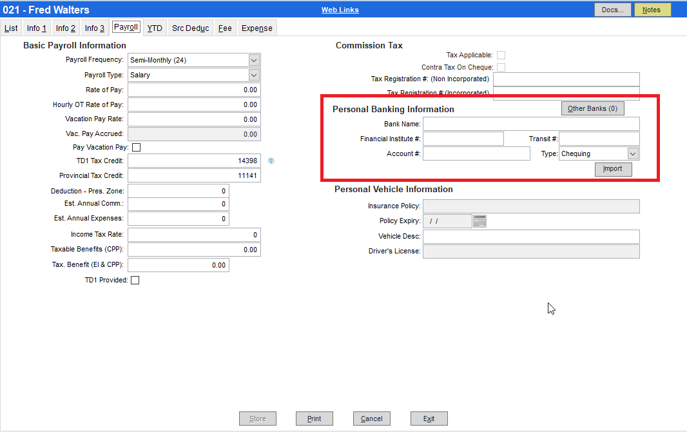The height and width of the screenshot is (434, 687).
Task: Expand the Payroll Type dropdown
Action: click(x=253, y=74)
